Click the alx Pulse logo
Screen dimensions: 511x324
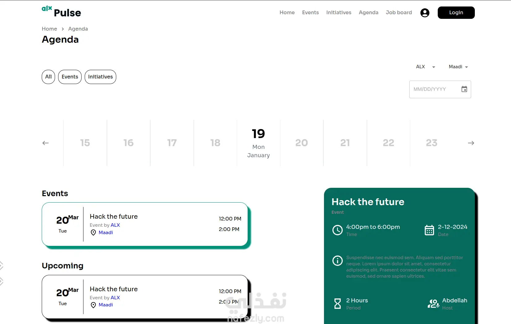click(x=61, y=12)
